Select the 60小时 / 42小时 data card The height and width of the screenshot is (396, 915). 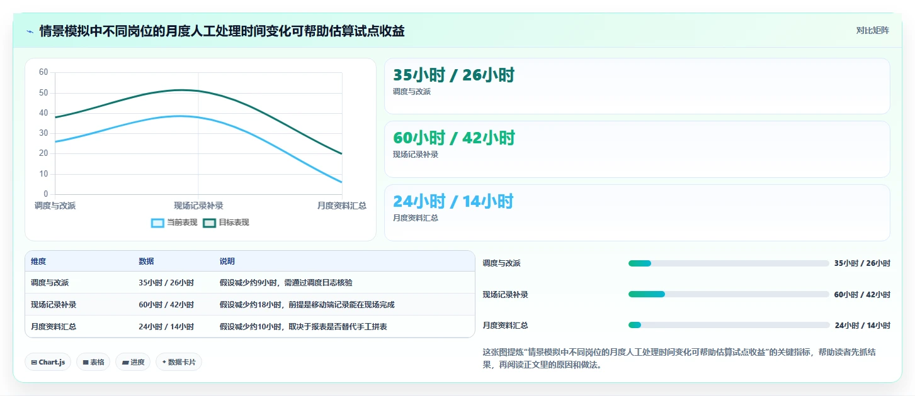point(637,149)
